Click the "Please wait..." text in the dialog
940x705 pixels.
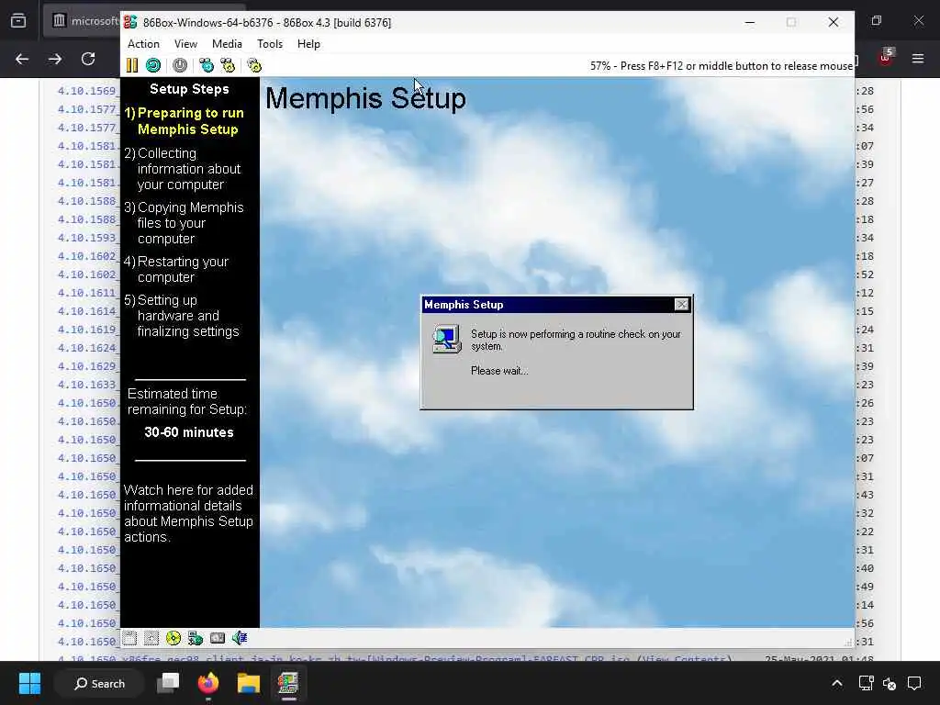pos(499,371)
